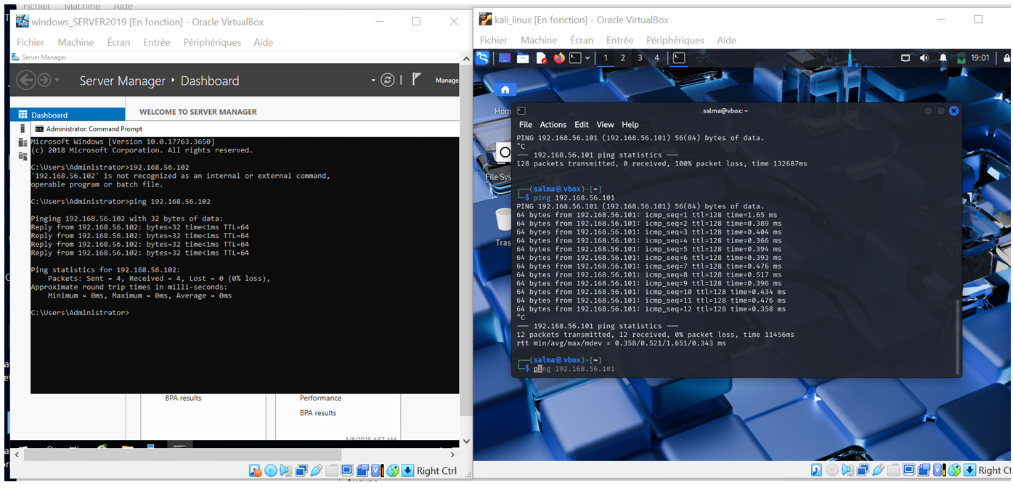Open Périphériques menu in windows_SERVER2019 window
Image resolution: width=1013 pixels, height=490 pixels.
click(x=212, y=42)
